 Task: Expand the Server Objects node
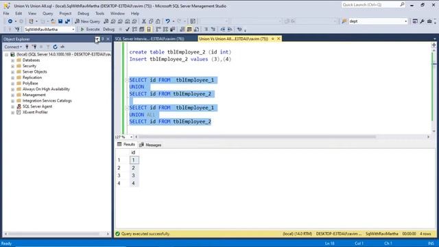coord(12,72)
